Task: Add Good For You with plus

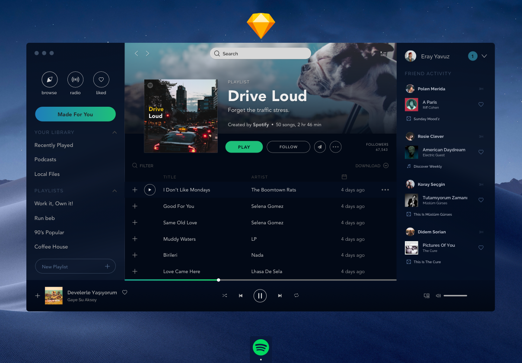Action: (135, 206)
